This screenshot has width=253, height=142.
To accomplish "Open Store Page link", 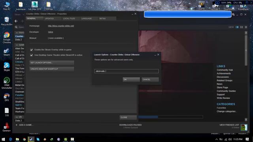I will (x=222, y=88).
